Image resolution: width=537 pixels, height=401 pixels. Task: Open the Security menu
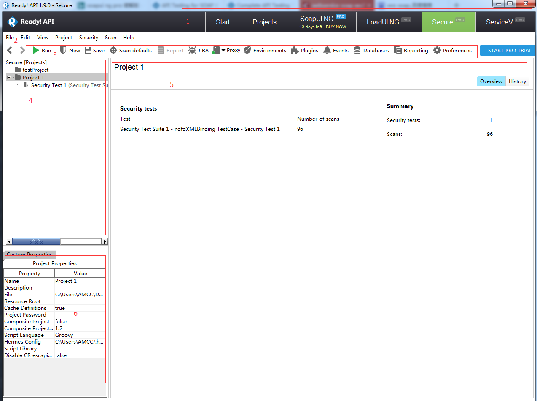tap(89, 37)
